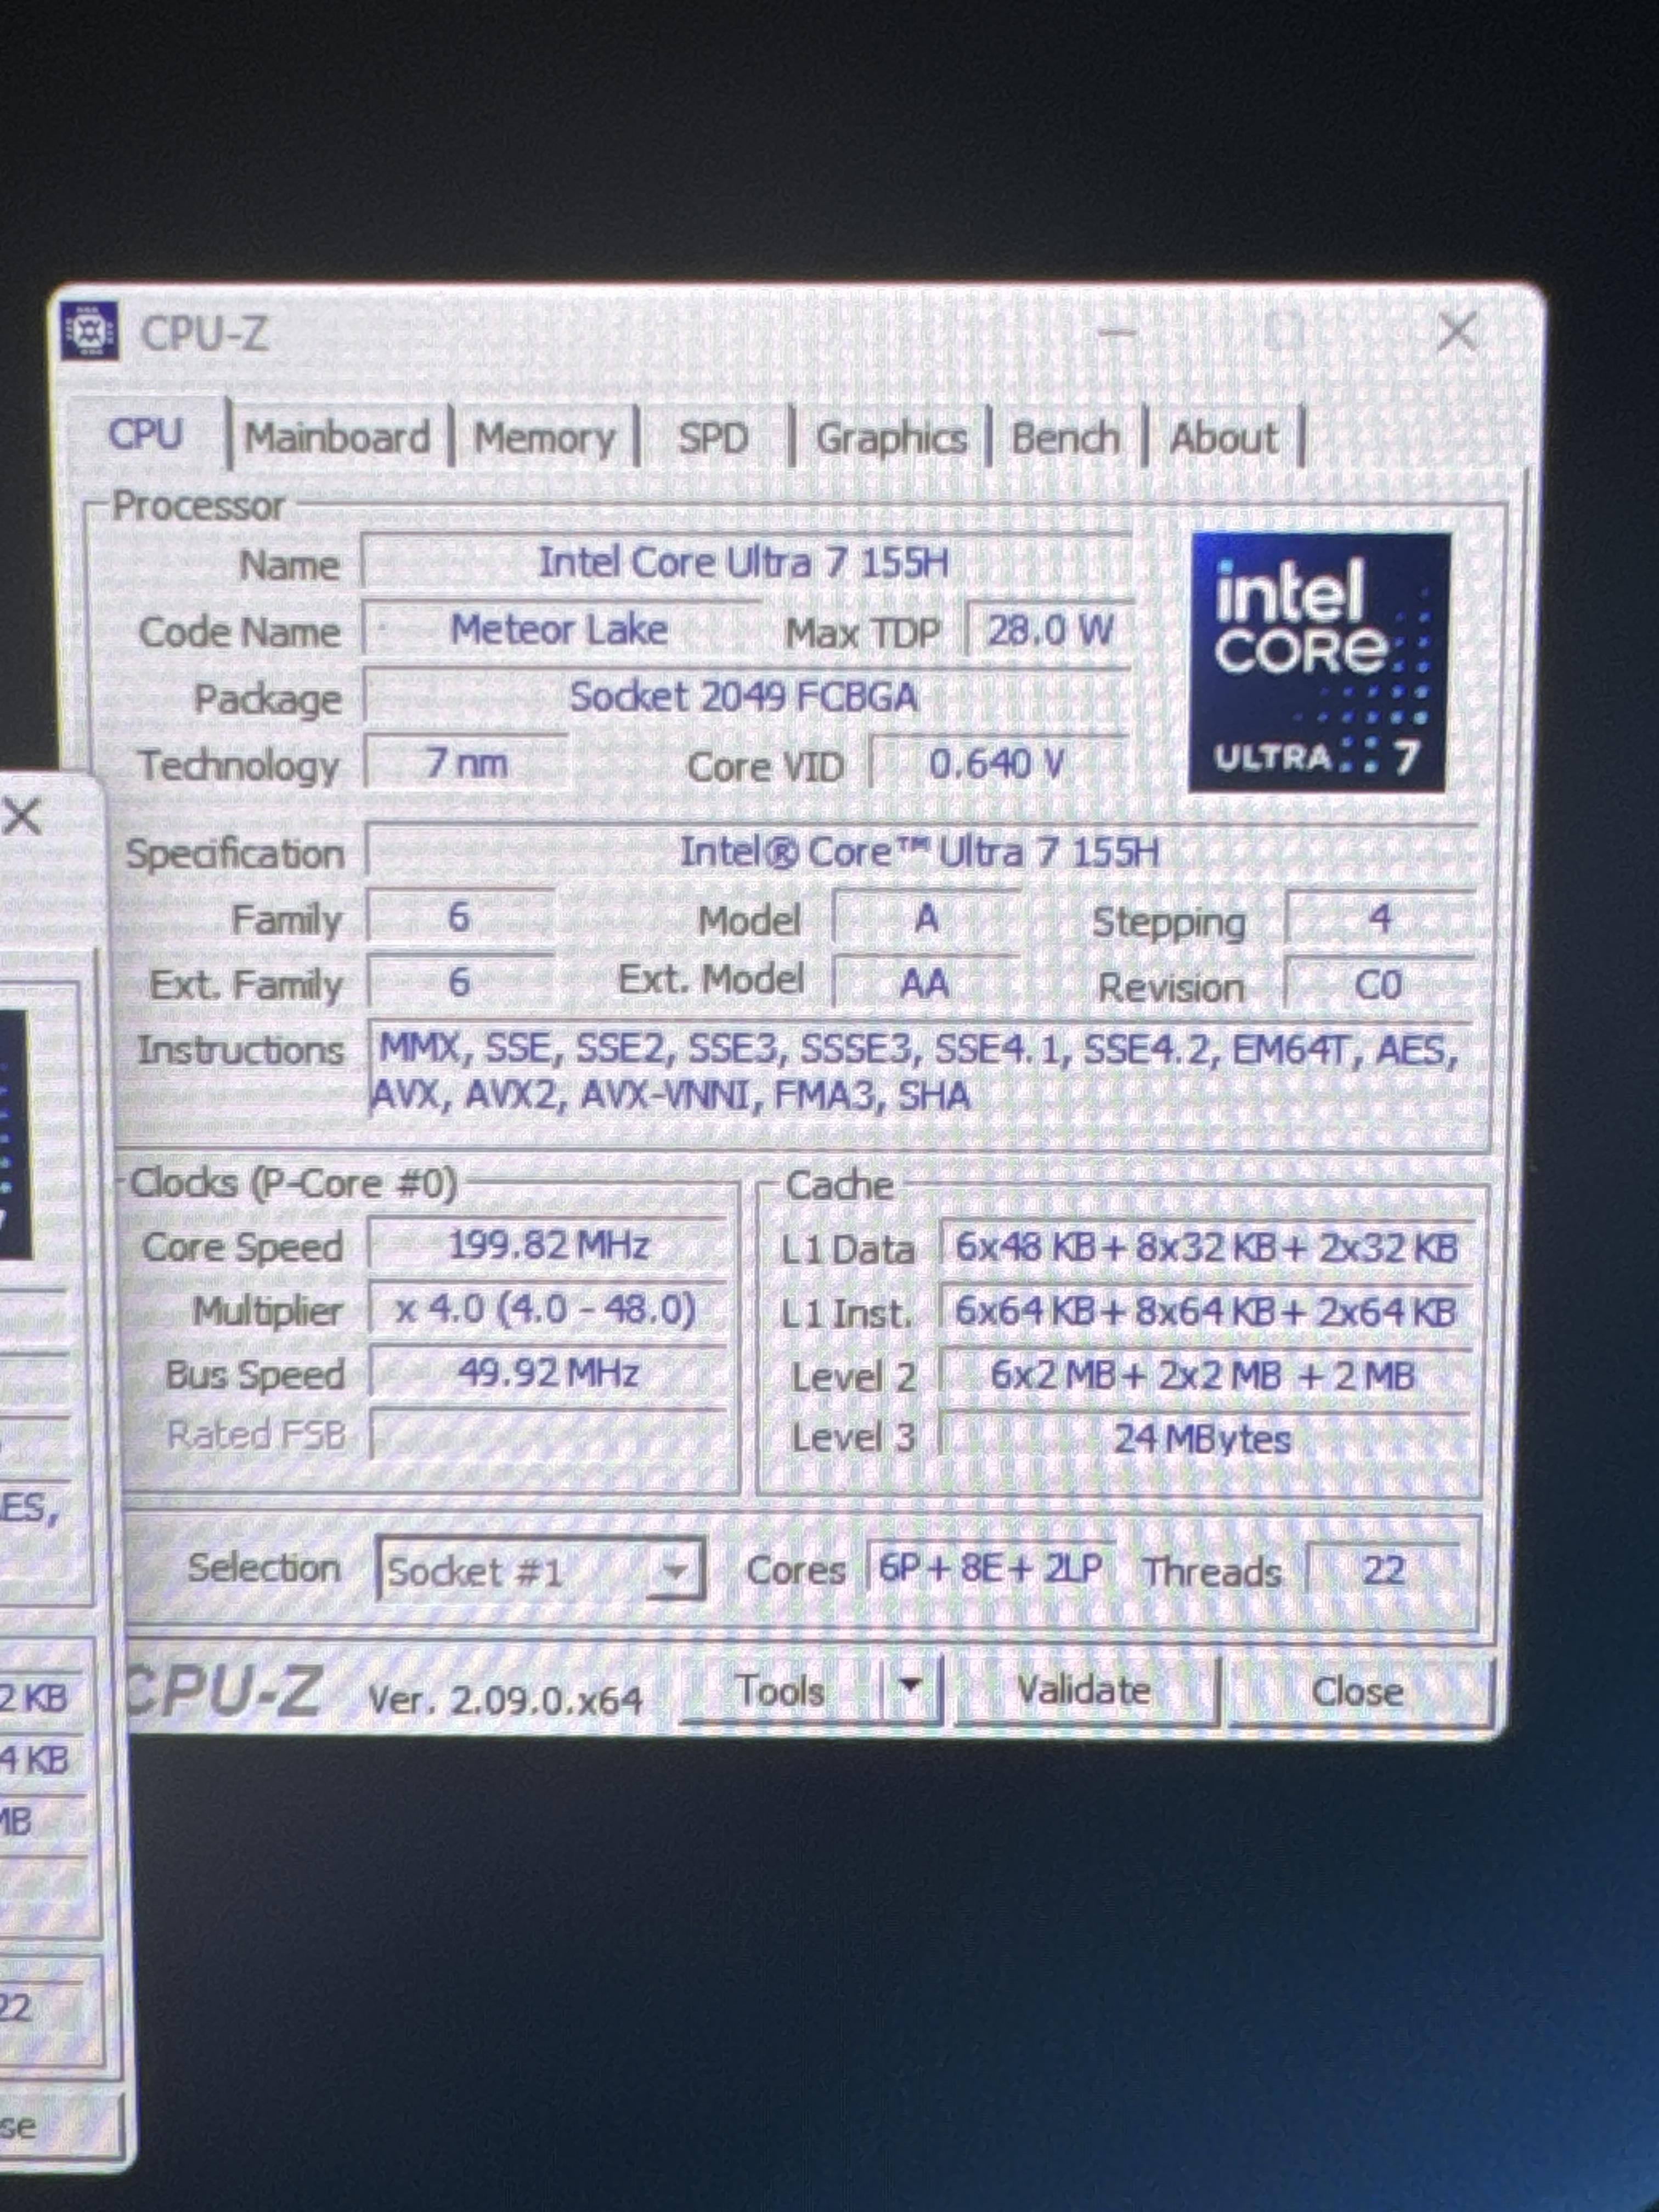This screenshot has width=1659, height=2212.
Task: Open the Tools dropdown arrow
Action: tap(910, 1687)
